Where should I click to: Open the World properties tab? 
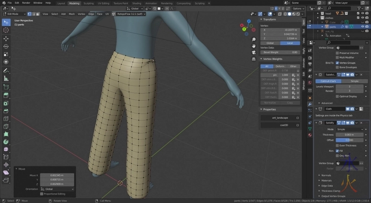coord(310,83)
